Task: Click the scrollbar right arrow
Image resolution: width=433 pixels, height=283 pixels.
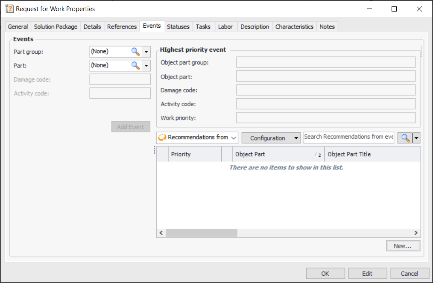Action: tap(416, 233)
